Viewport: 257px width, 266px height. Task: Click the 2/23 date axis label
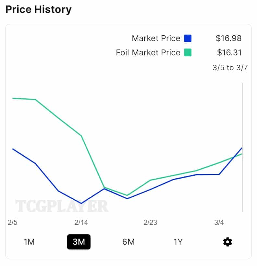(150, 223)
